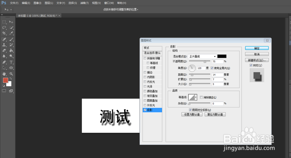This screenshot has width=291, height=158.
Task: Select the Quick Selection tool
Action: point(11,28)
